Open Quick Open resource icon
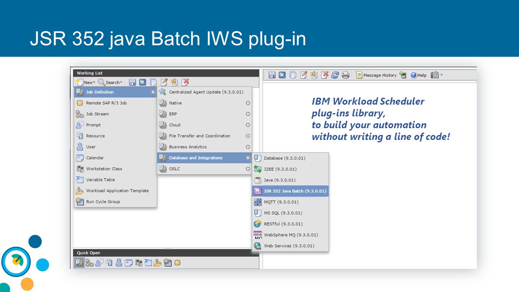 click(x=109, y=263)
